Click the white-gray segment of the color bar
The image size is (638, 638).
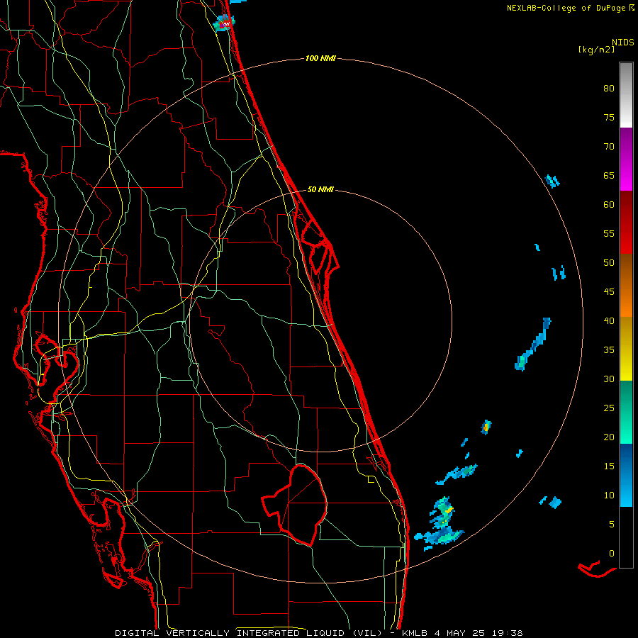point(626,95)
